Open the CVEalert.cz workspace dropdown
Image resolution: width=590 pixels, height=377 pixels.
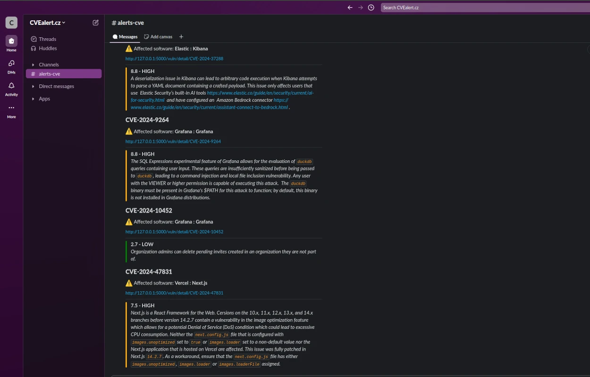pyautogui.click(x=47, y=22)
